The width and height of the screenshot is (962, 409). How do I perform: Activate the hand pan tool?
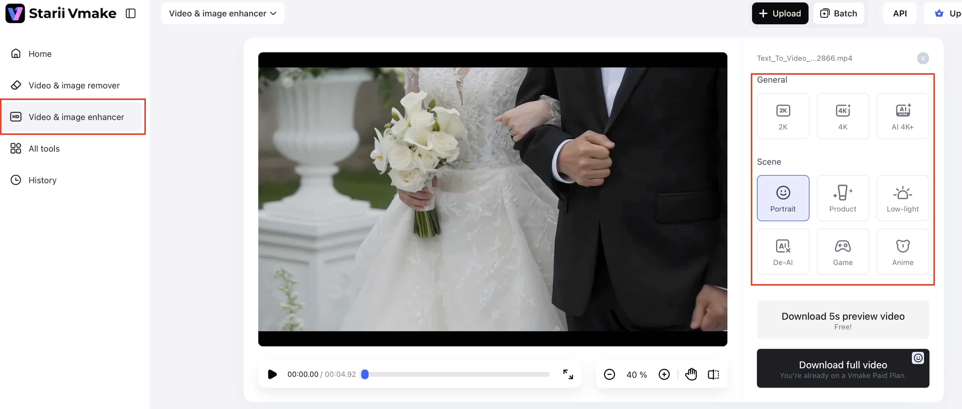[x=691, y=374]
